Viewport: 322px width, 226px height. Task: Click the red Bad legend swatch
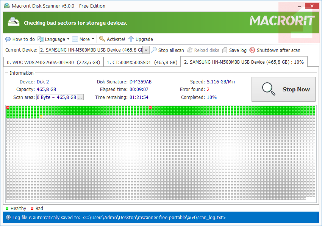coord(32,208)
